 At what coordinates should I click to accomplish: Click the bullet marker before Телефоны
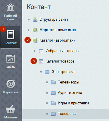pos(47,114)
